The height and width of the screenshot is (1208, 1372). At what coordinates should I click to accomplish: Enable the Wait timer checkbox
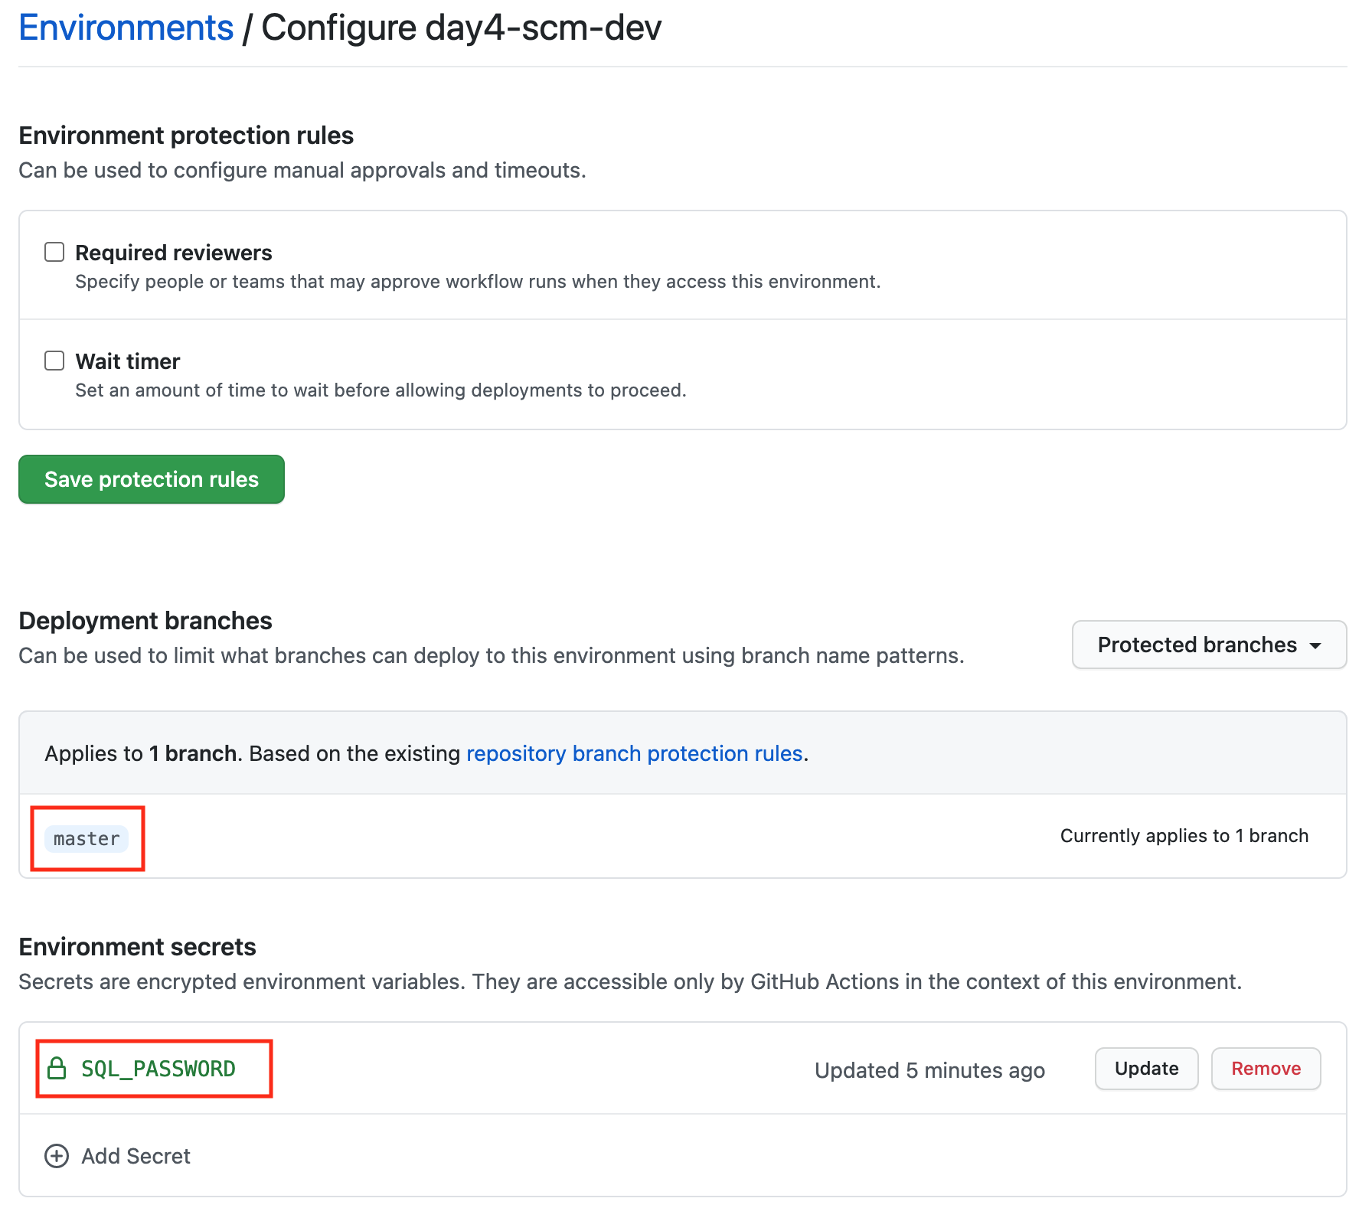[x=54, y=360]
